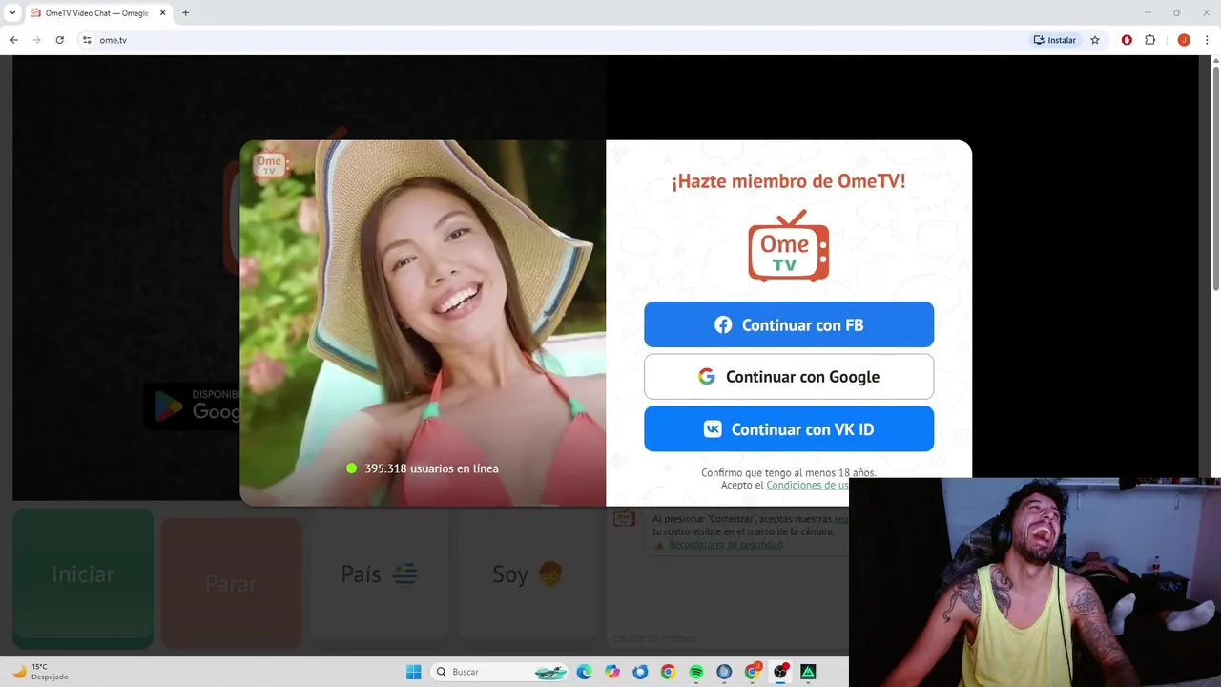Expand the tab search dropdown arrow
The image size is (1221, 687).
pyautogui.click(x=12, y=13)
